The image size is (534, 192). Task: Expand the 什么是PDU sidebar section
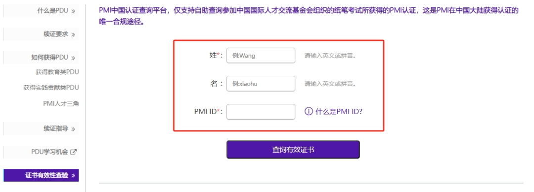tap(41, 11)
